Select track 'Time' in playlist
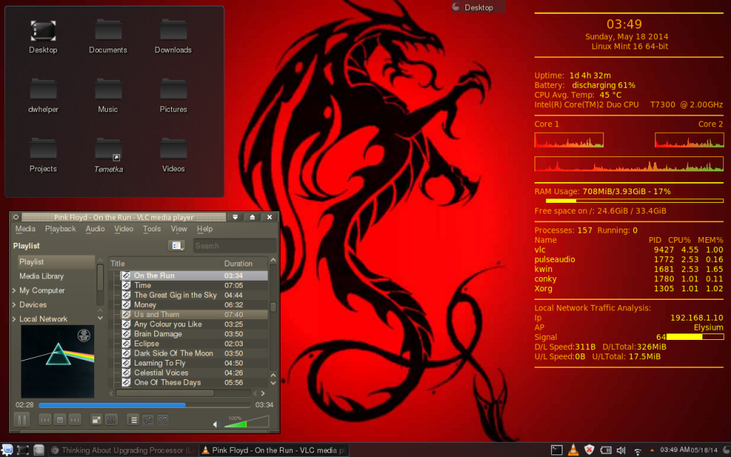Screen dimensions: 731x457 click(194, 286)
